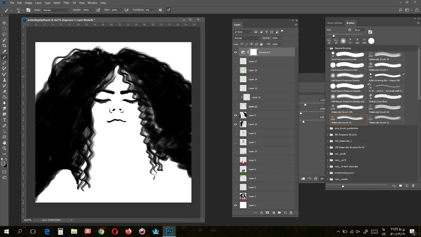Open the Smoothing options gear
This screenshot has height=237, width=421.
161,10
